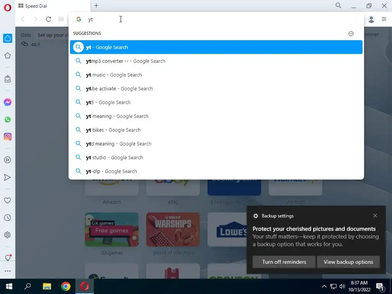Open Facebook Messenger in sidebar
Screen dimensions: 392x294
point(8,102)
